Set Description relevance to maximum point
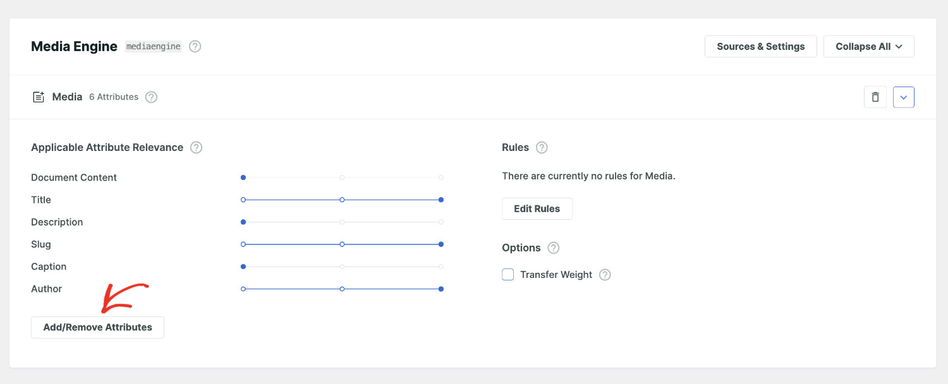Viewport: 948px width, 384px height. (x=441, y=222)
